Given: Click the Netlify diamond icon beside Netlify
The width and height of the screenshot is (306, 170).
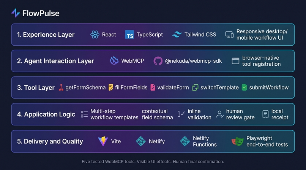Looking at the screenshot, I should pyautogui.click(x=141, y=141).
